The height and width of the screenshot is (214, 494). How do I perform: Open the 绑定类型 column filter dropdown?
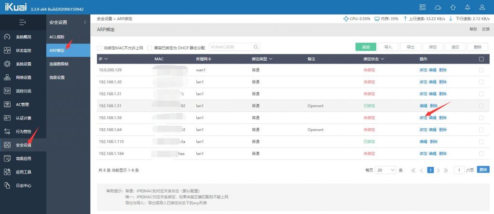(x=270, y=59)
